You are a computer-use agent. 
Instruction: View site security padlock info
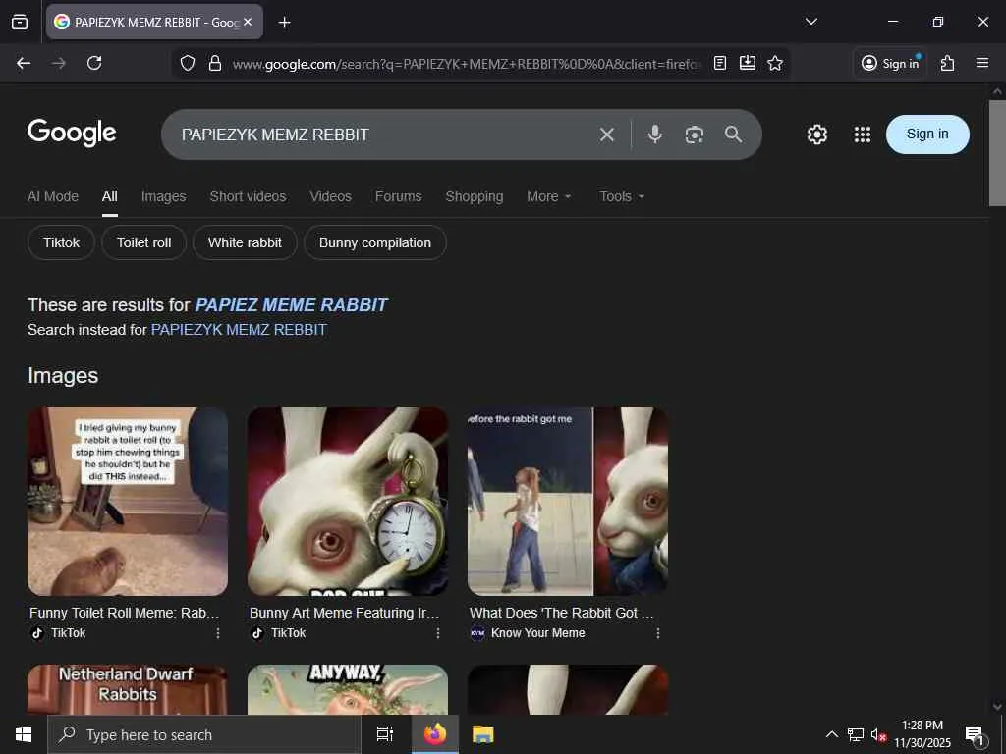pyautogui.click(x=215, y=63)
